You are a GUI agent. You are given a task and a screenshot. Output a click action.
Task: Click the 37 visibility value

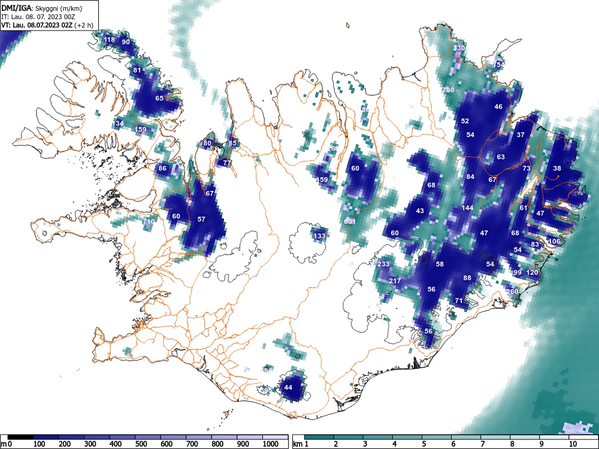pyautogui.click(x=521, y=135)
